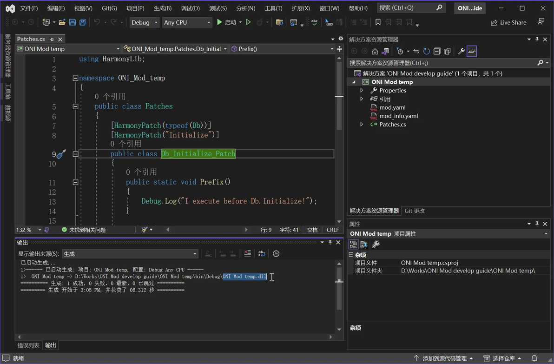Click the 启动 Start debugging button
The width and height of the screenshot is (554, 364).
[226, 22]
